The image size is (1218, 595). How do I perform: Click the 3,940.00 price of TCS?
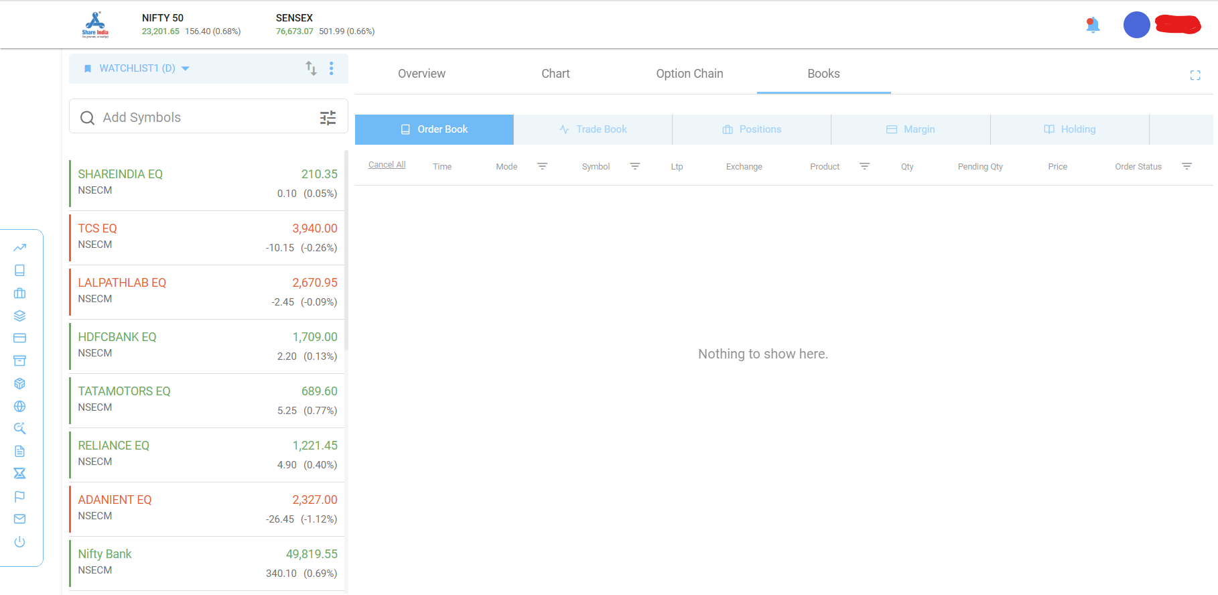tap(315, 228)
